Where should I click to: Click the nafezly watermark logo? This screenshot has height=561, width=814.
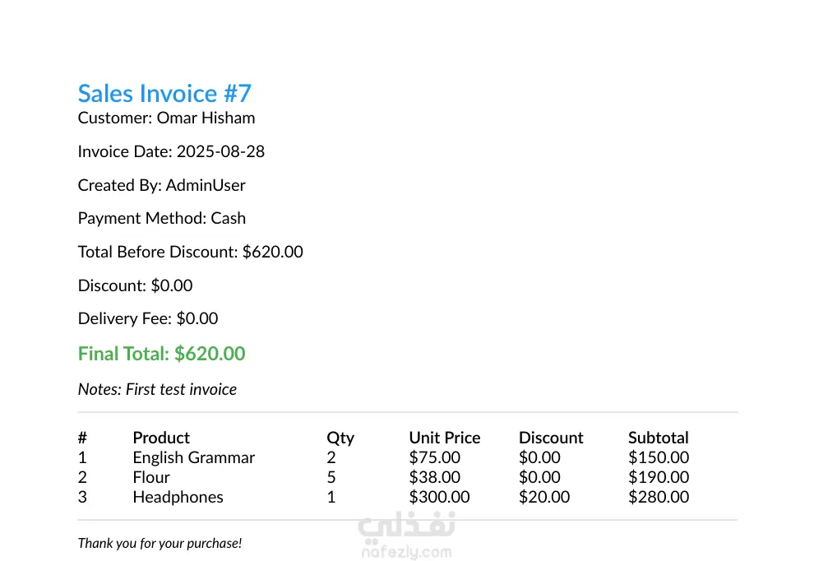(407, 536)
